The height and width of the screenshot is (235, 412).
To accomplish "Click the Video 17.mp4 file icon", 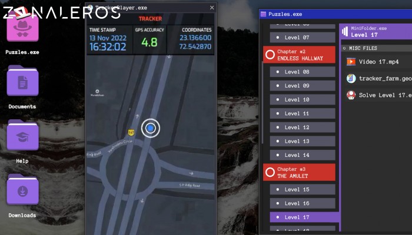I will point(351,62).
